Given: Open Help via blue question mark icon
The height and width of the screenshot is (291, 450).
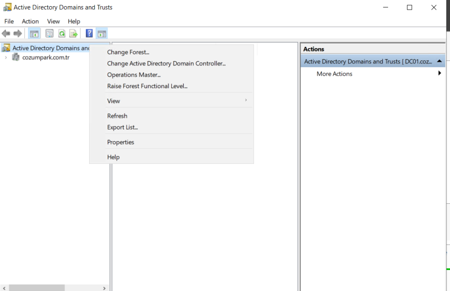Looking at the screenshot, I should pyautogui.click(x=89, y=34).
